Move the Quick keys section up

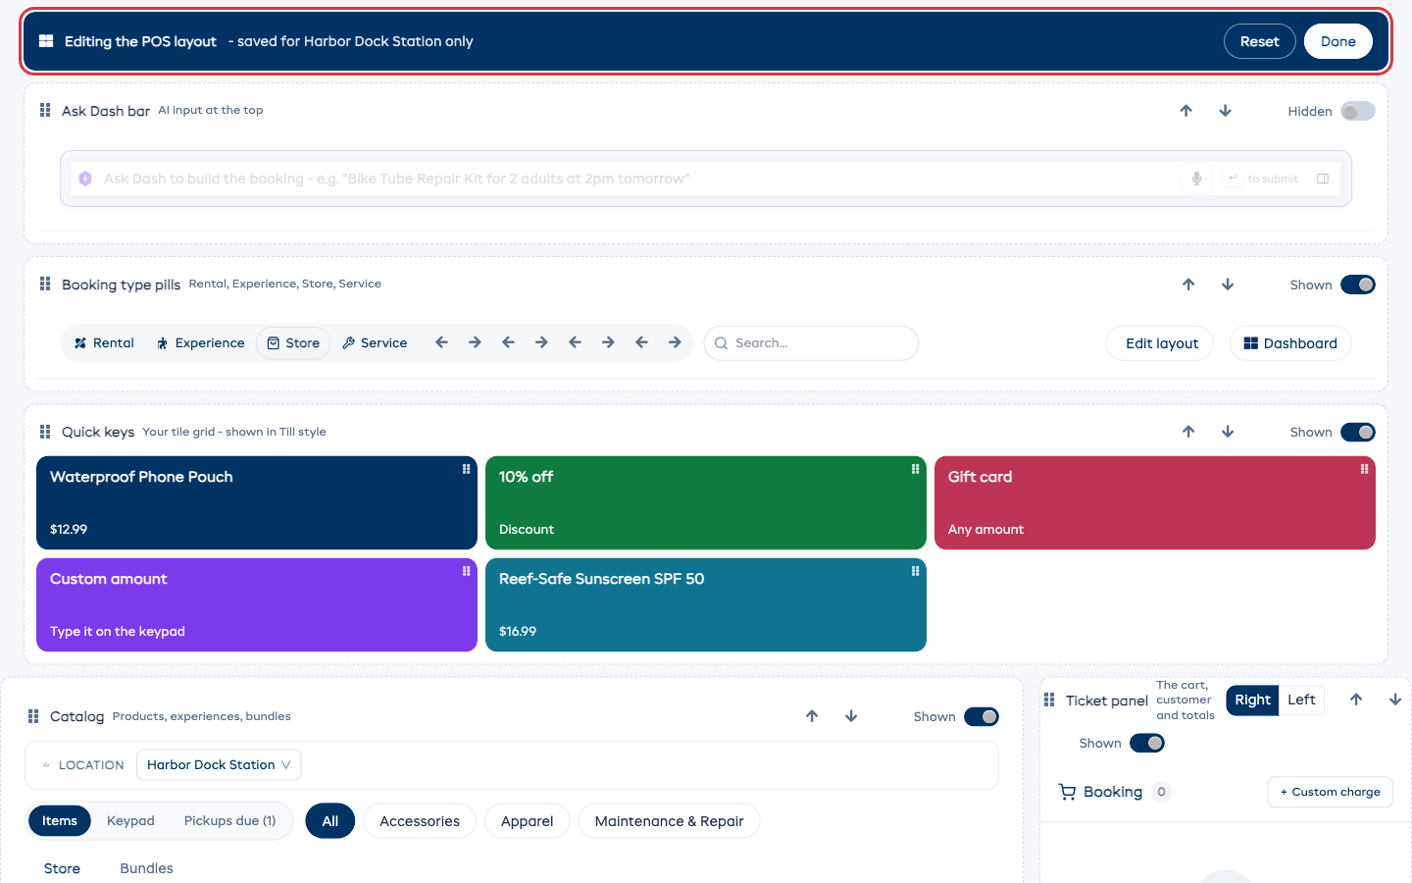[x=1188, y=432]
